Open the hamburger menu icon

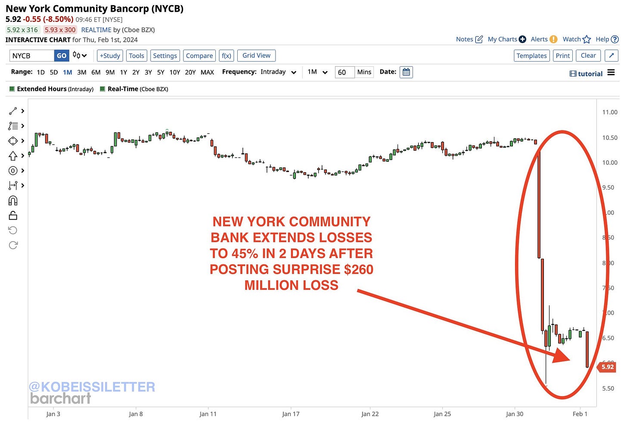(611, 73)
